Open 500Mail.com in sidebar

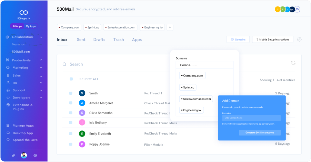point(21,51)
